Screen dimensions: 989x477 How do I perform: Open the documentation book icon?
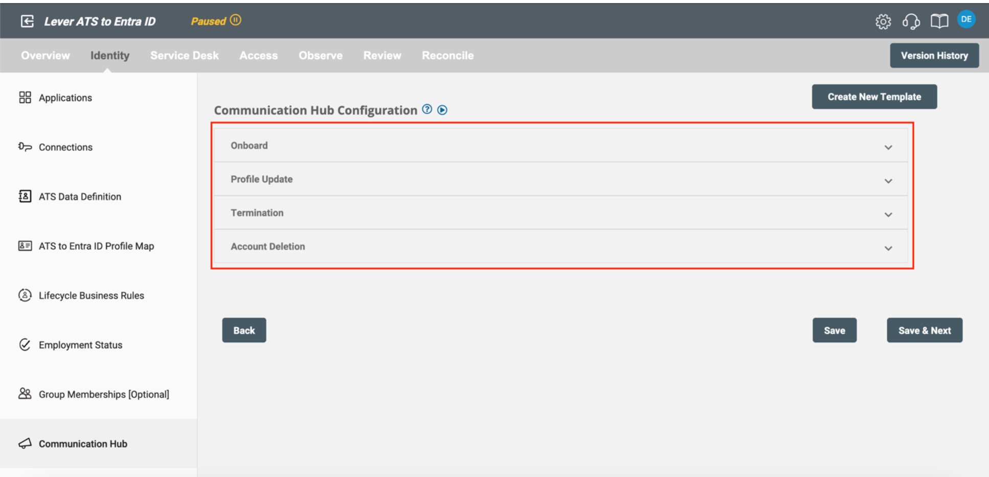tap(939, 21)
